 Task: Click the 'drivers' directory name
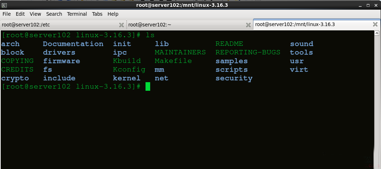point(59,52)
